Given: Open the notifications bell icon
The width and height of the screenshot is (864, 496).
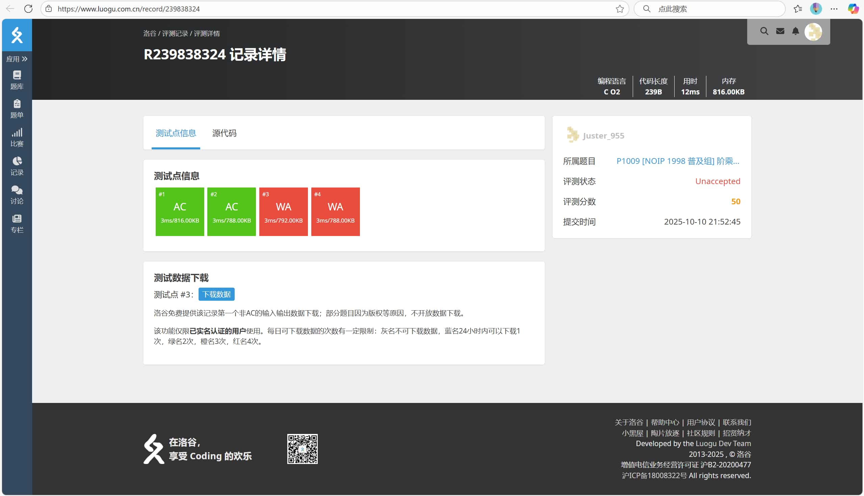Looking at the screenshot, I should tap(795, 31).
